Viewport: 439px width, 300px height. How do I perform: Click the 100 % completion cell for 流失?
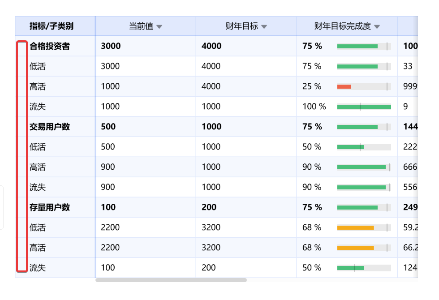click(314, 107)
